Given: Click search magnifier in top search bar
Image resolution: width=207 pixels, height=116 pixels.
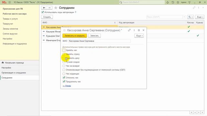Looking at the screenshot, I should (x=121, y=2).
